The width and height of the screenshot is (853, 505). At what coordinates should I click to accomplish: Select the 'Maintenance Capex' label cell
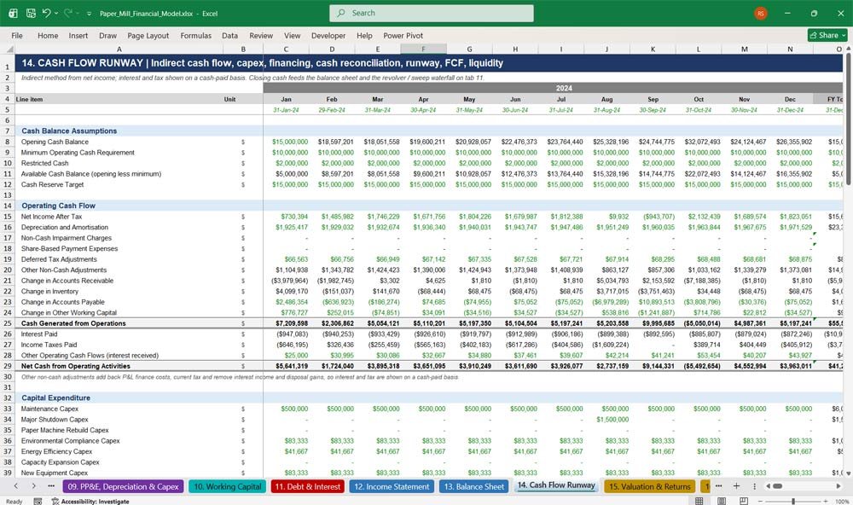tap(119, 409)
